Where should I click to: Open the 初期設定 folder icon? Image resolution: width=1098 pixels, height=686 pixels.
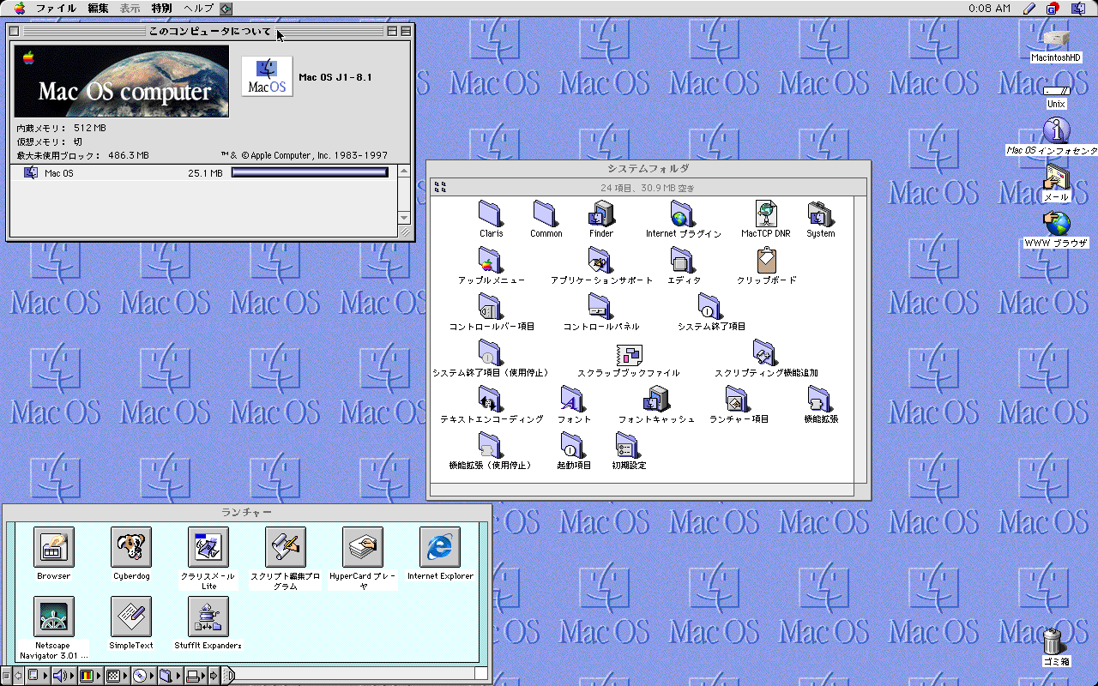coord(628,445)
